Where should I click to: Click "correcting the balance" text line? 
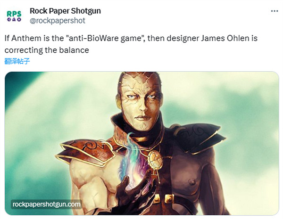(x=47, y=50)
